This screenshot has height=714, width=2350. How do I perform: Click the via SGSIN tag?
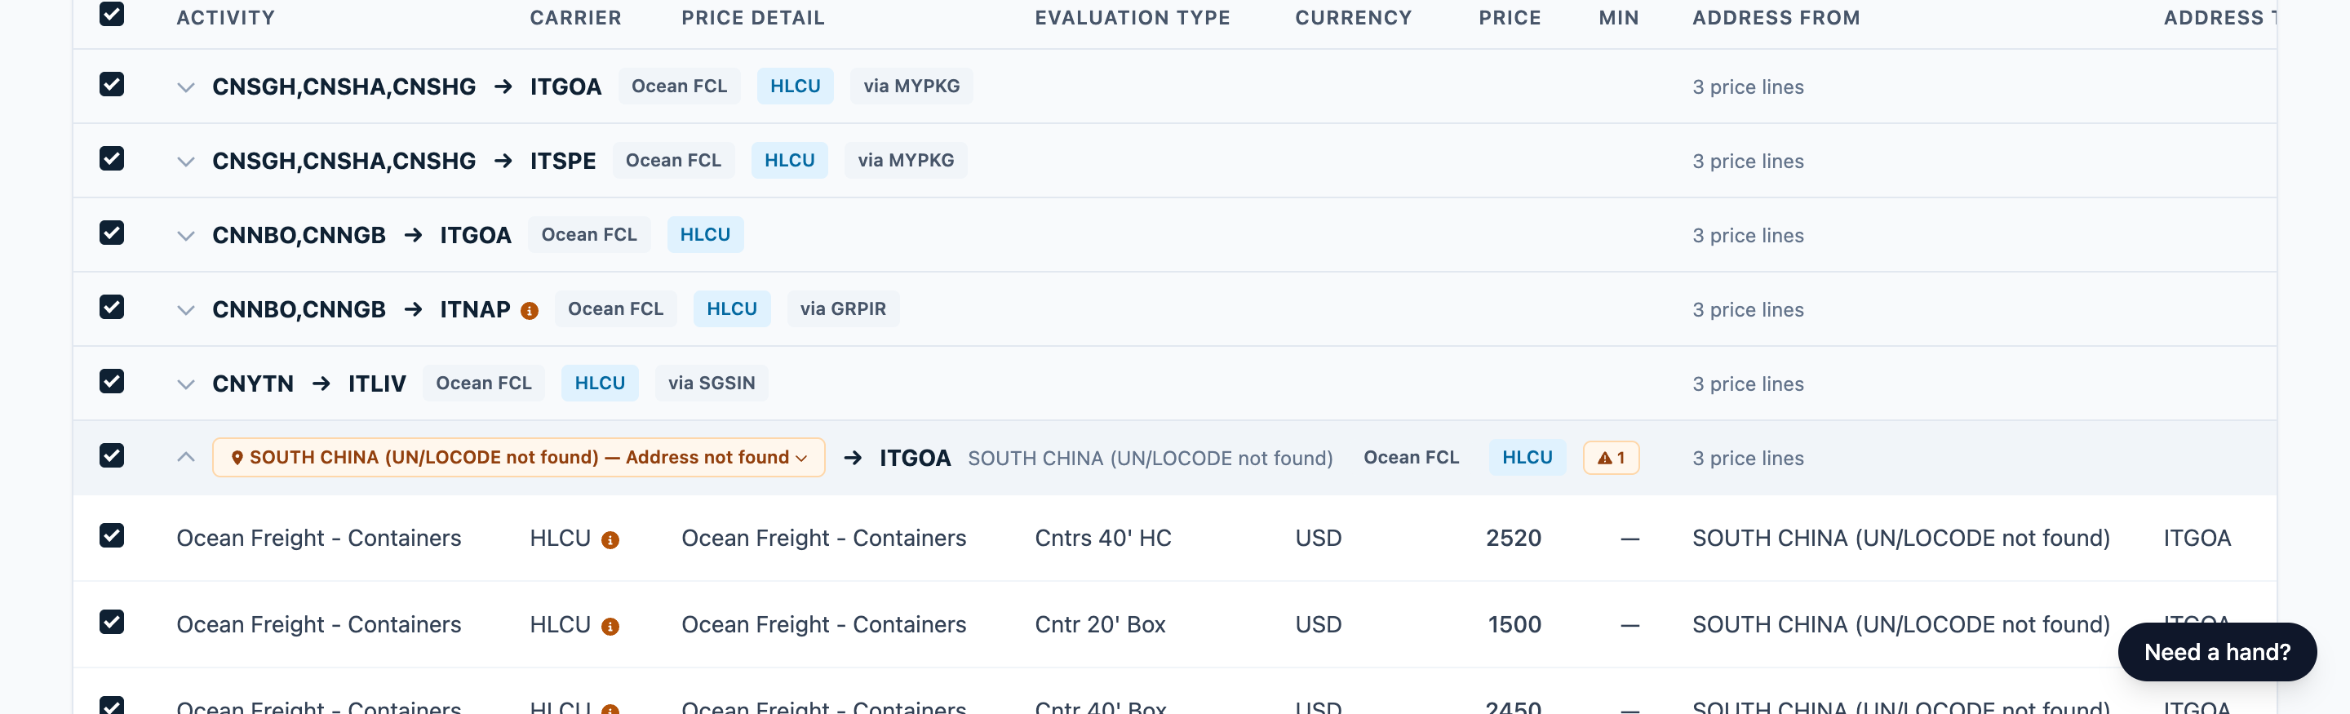click(712, 383)
